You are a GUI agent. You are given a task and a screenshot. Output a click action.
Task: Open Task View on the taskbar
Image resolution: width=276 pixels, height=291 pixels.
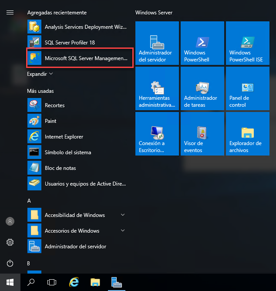(52, 282)
